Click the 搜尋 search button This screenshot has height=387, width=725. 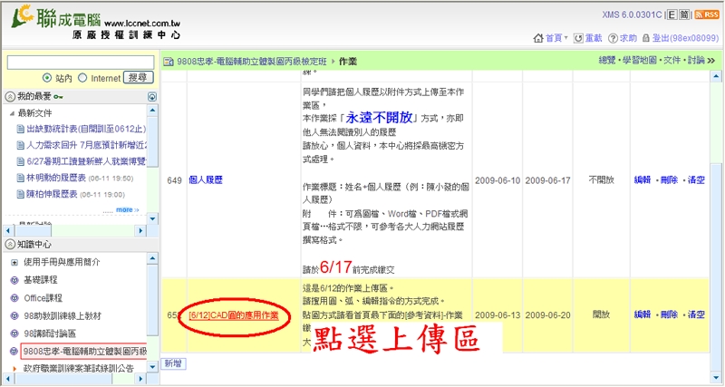(x=137, y=78)
